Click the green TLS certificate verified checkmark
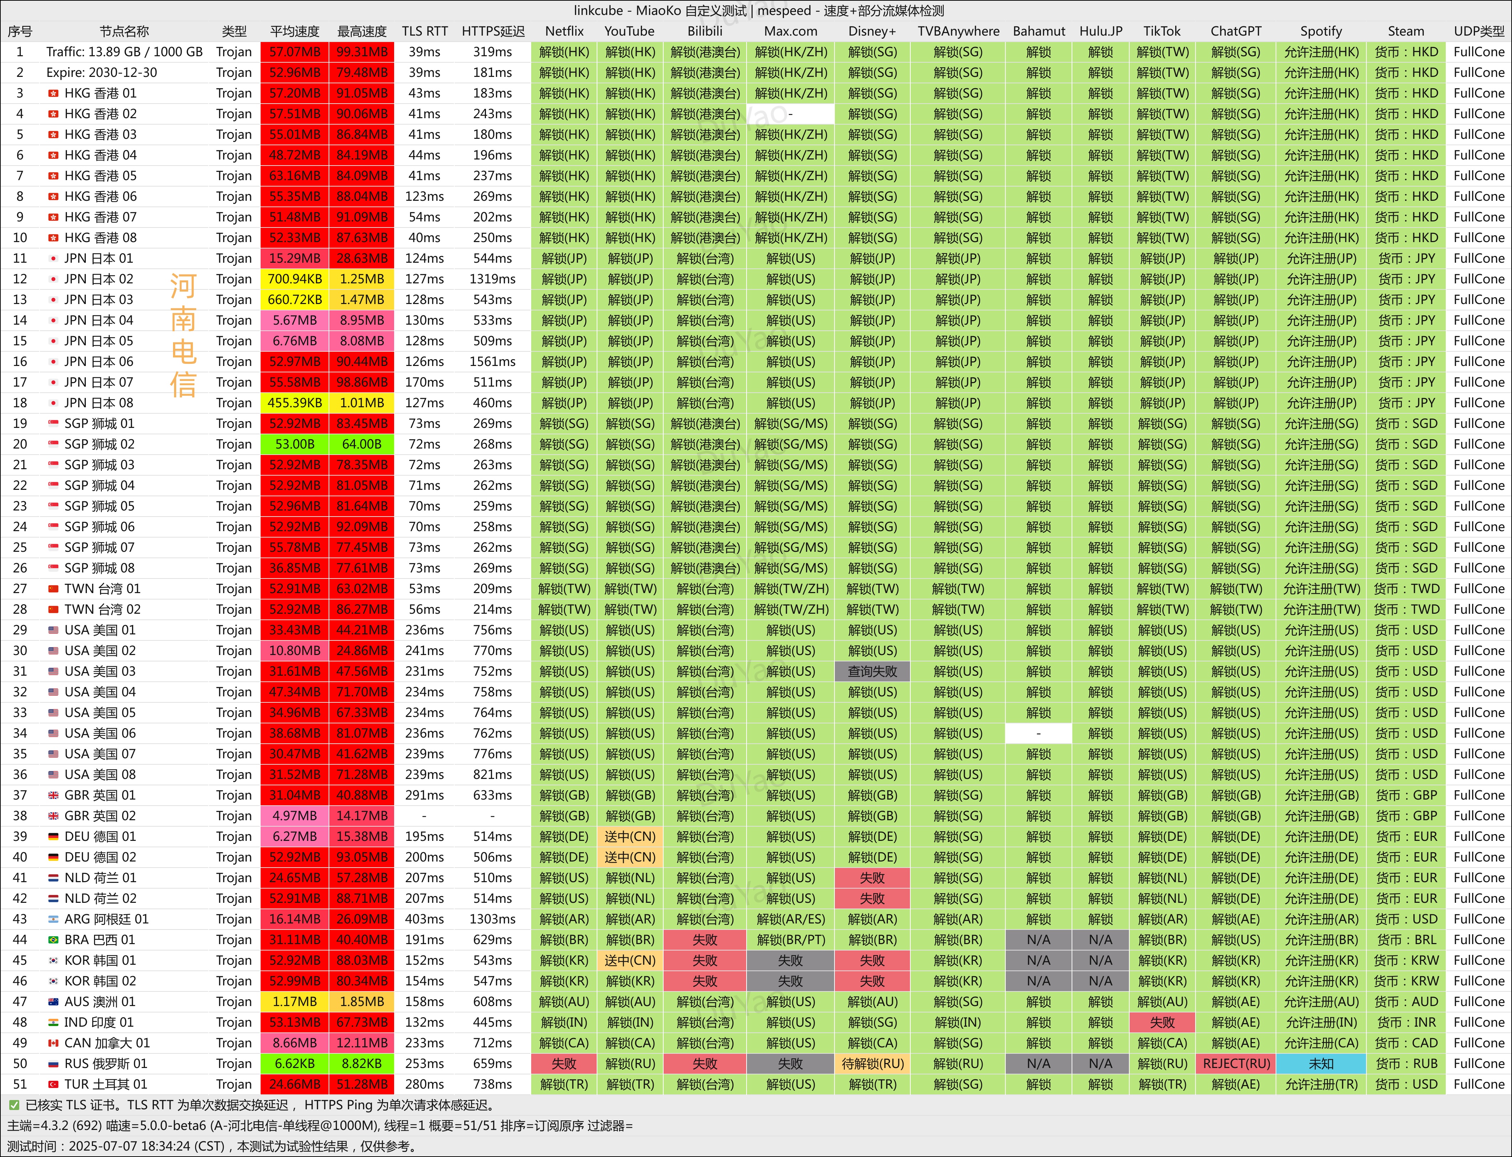The image size is (1512, 1157). coord(14,1105)
